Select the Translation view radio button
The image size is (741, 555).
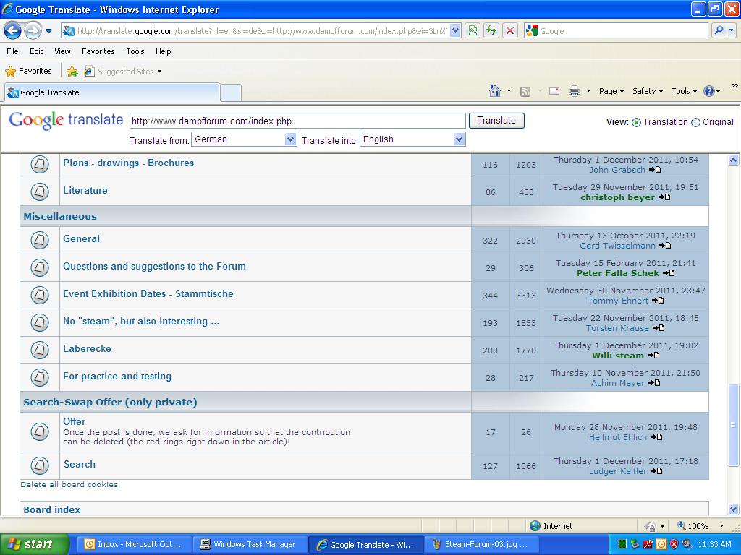click(x=636, y=123)
